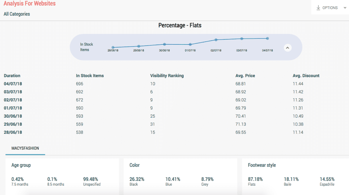Click the Avg. Discount column header
Screen dimensions: 349x195
pos(306,76)
